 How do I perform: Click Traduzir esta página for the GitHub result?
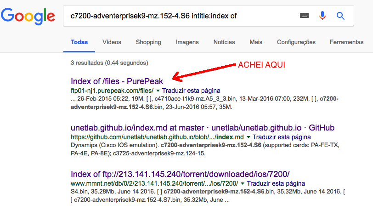click(282, 137)
